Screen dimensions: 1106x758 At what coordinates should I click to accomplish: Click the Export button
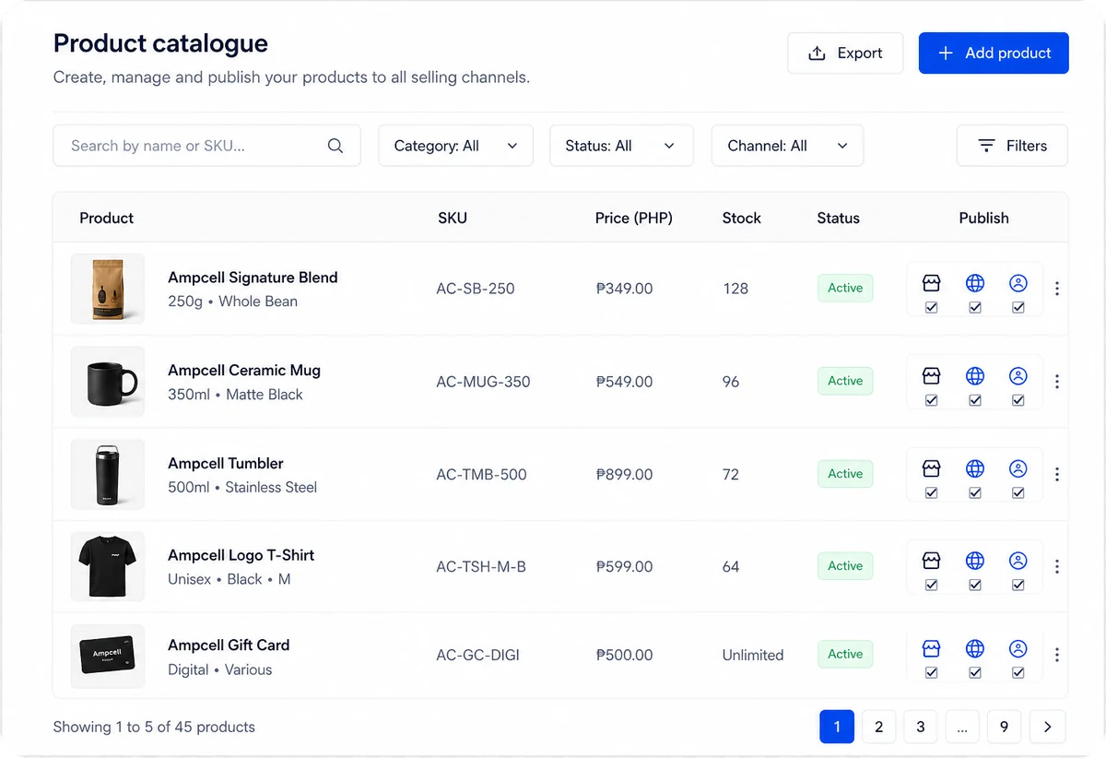pos(845,53)
